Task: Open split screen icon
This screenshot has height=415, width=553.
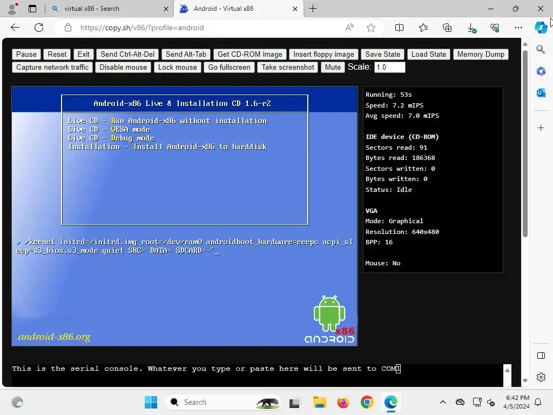Action: (x=399, y=28)
